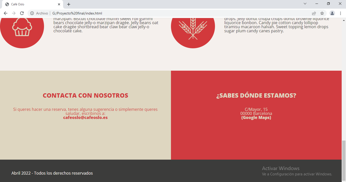
Task: Open the Chrome profile avatar
Action: [332, 13]
